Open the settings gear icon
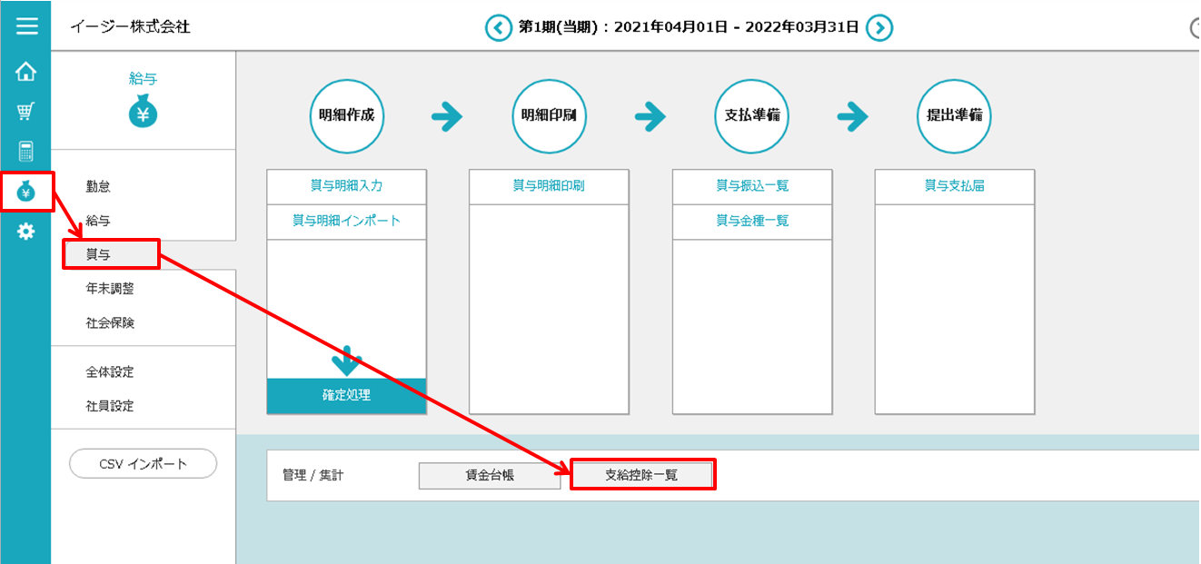This screenshot has width=1201, height=564. 26,232
